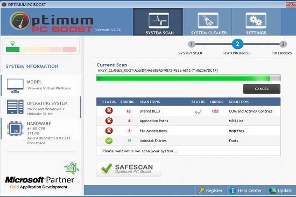This screenshot has height=197, width=296.
Task: Click the broom System Cleaner icon
Action: point(208,20)
